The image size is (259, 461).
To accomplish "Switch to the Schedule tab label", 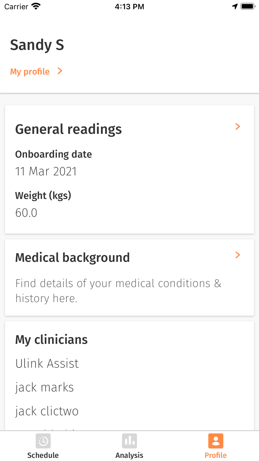I will pyautogui.click(x=43, y=455).
